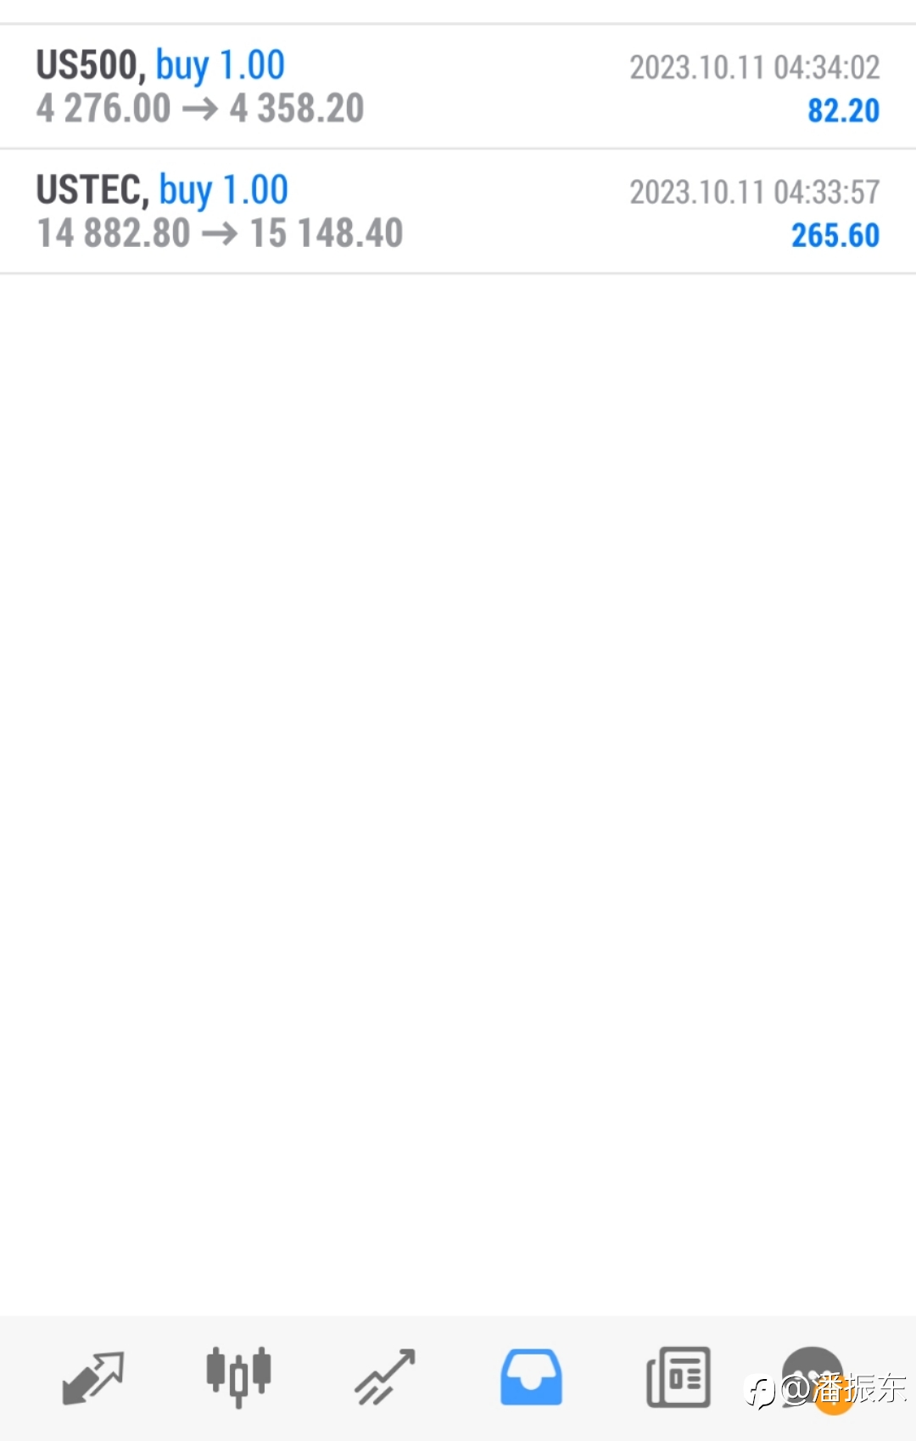Tap the "buy 1.00" label on USTEC
This screenshot has width=916, height=1441.
(224, 191)
